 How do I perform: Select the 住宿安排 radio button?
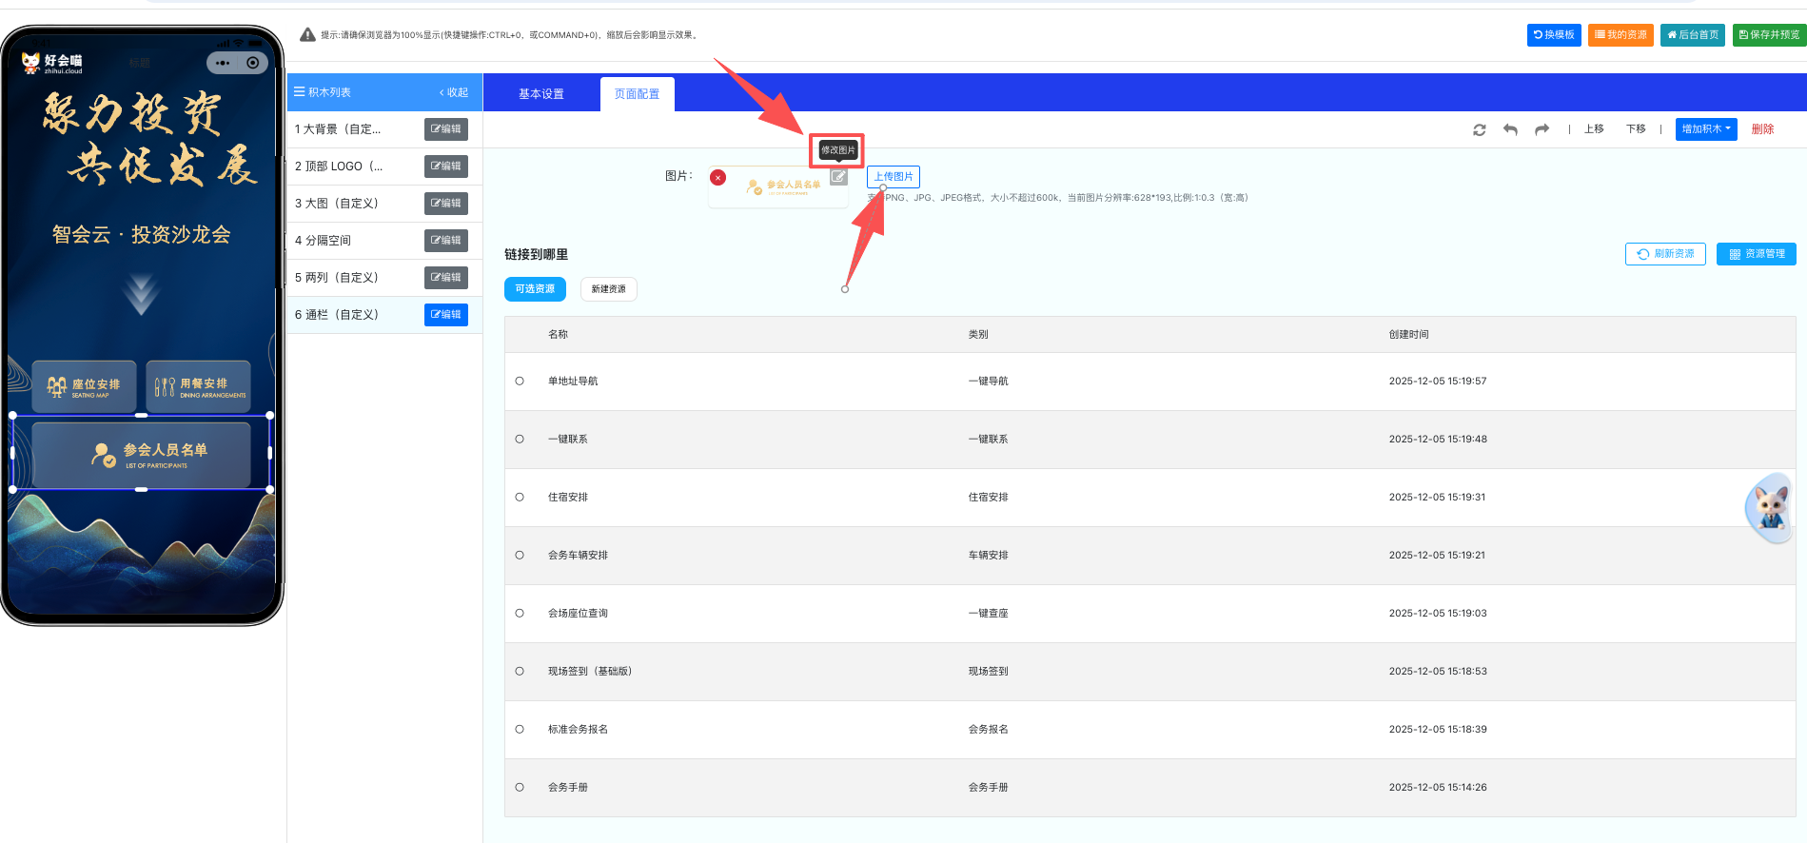[x=520, y=498]
